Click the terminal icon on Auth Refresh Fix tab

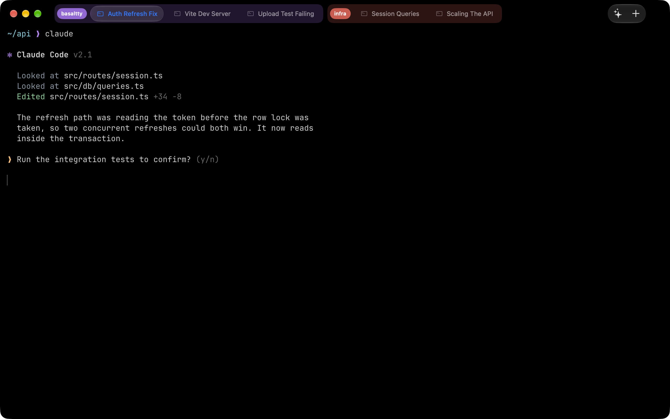click(x=100, y=14)
